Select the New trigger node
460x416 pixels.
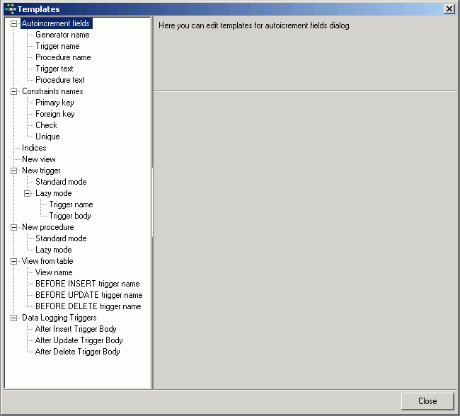[41, 171]
